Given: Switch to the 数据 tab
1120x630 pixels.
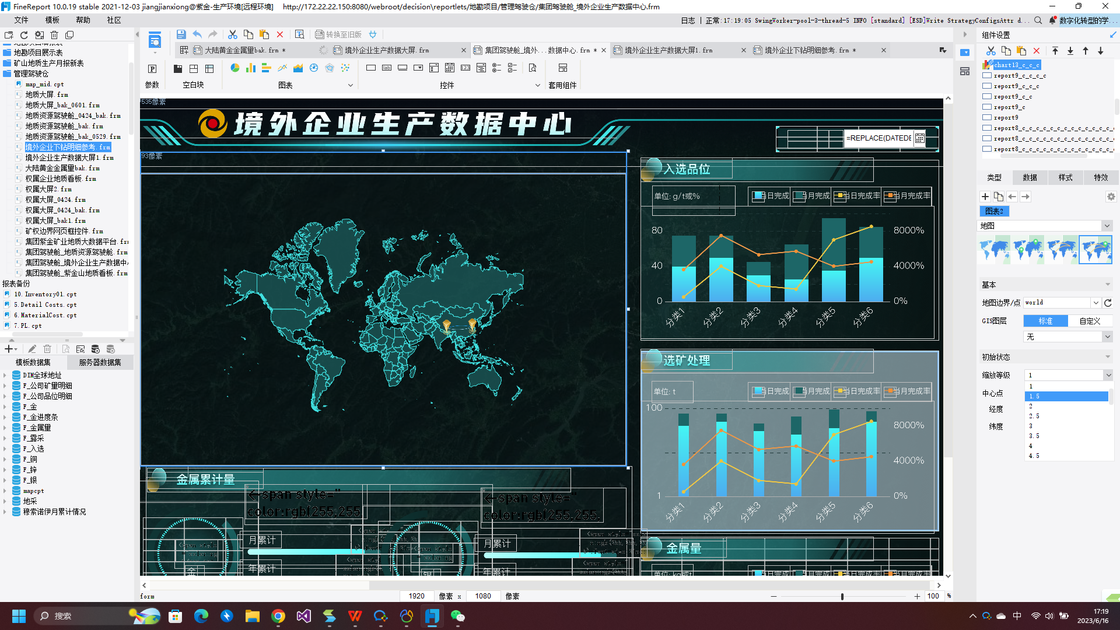Looking at the screenshot, I should point(1030,177).
